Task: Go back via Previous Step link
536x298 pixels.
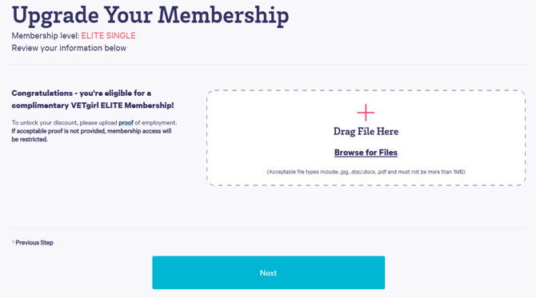Action: tap(34, 243)
